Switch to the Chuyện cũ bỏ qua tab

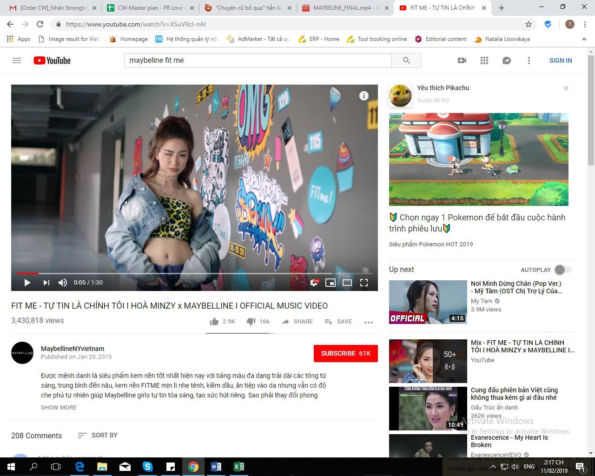248,8
